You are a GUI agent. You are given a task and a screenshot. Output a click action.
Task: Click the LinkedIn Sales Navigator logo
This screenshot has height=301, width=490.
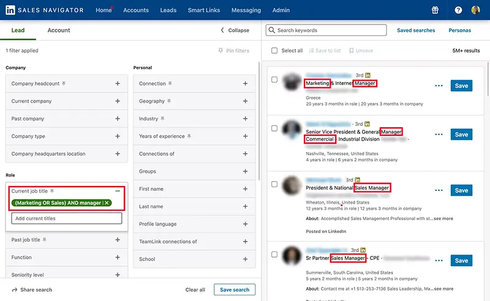[45, 10]
